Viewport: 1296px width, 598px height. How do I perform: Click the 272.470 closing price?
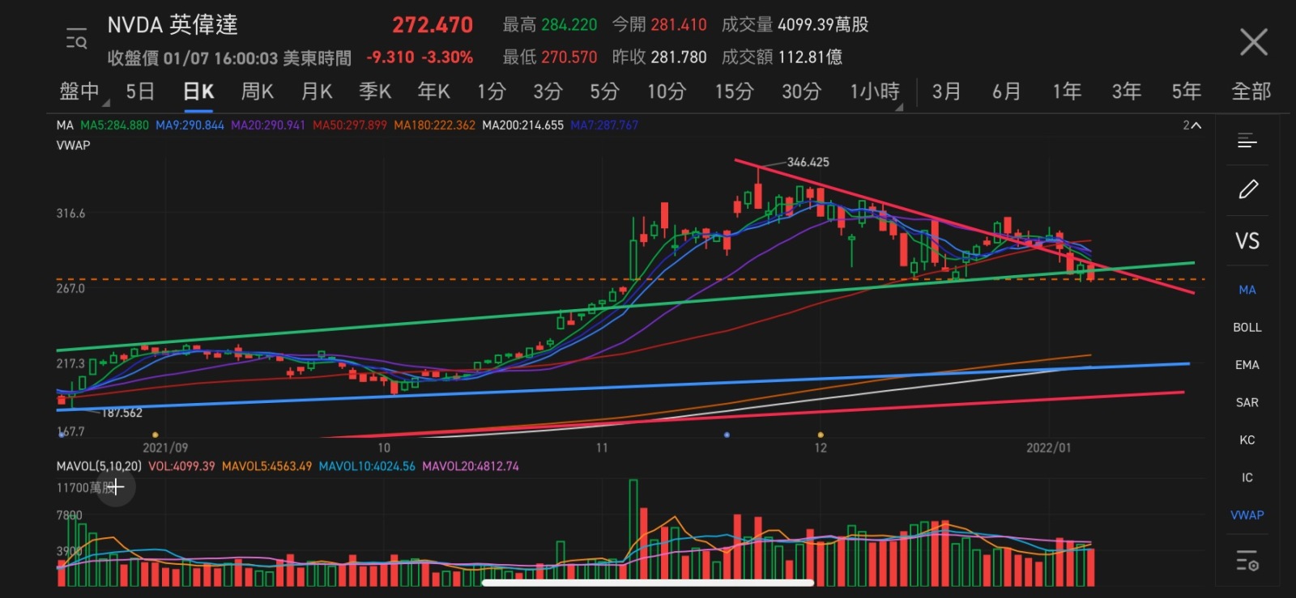(x=433, y=25)
